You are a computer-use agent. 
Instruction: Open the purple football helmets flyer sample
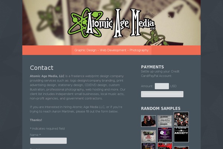pyautogui.click(x=165, y=135)
